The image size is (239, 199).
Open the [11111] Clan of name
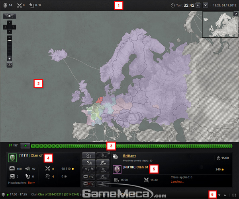click(x=31, y=156)
